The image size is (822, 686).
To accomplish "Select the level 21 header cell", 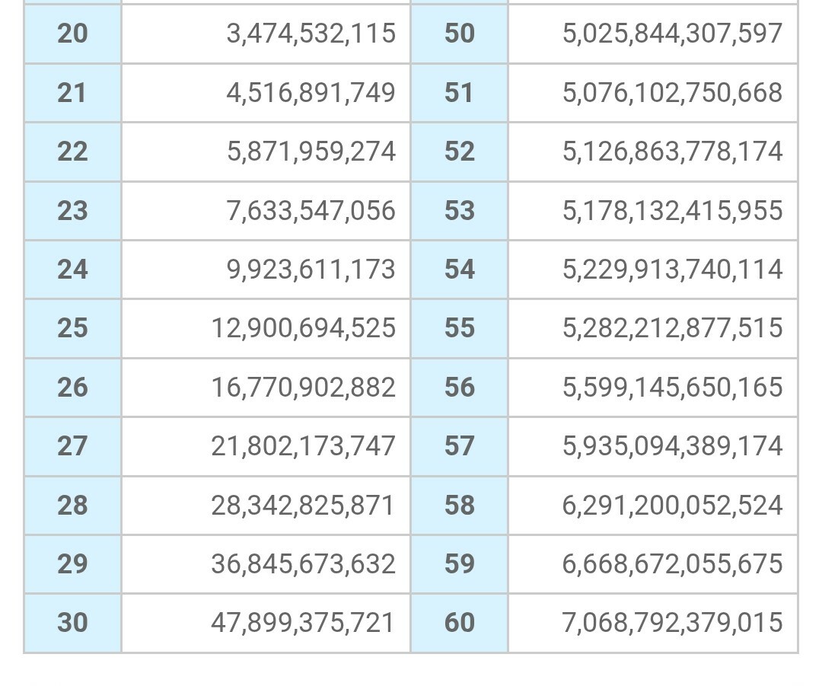I will [x=72, y=94].
